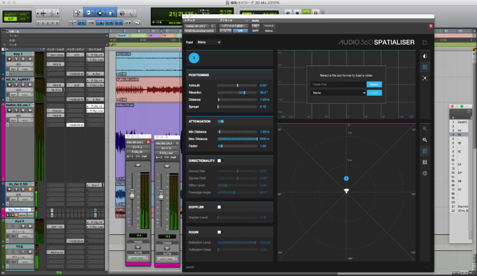This screenshot has width=477, height=276.
Task: Recall zoom preset 5
Action: pos(57,23)
